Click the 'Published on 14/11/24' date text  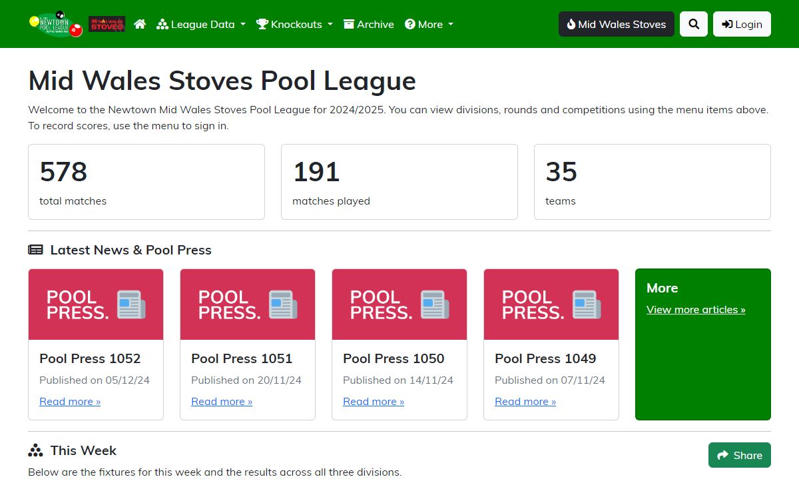click(x=398, y=380)
